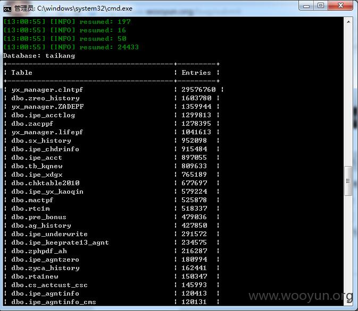
Task: Select the dbo.mactpf table name
Action: click(x=32, y=200)
